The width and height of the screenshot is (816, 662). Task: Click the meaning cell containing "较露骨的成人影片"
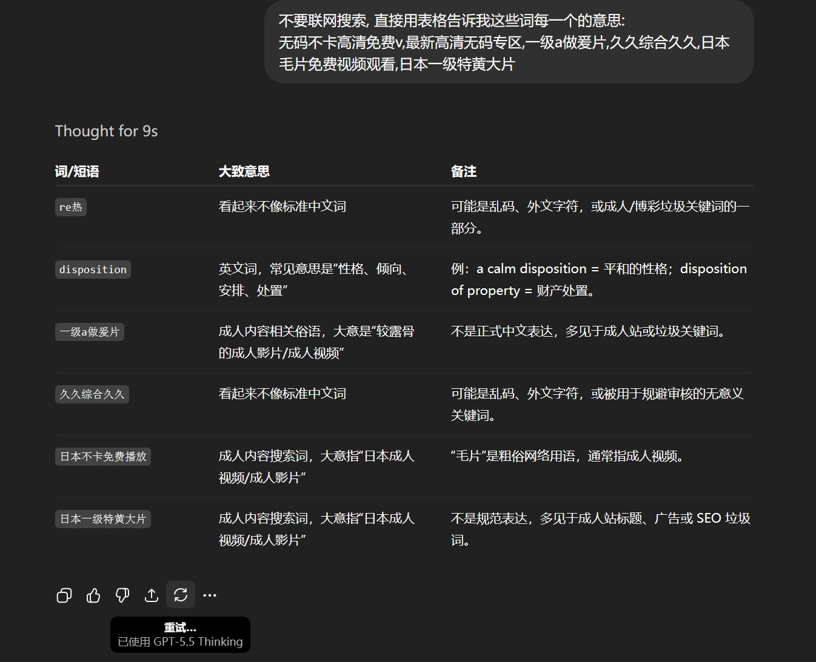(x=316, y=342)
